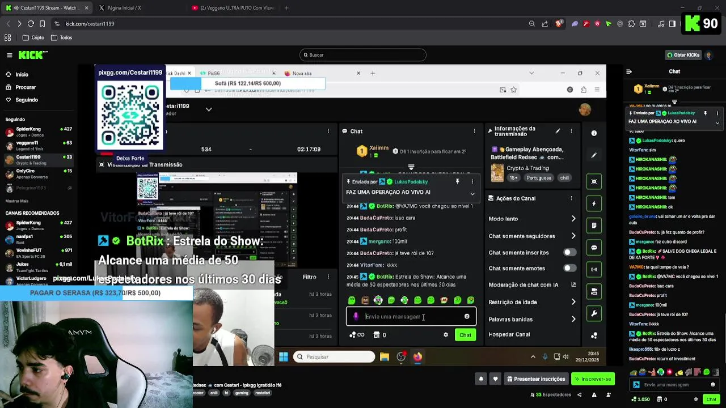Open emoji picker in right chat input
Screen dimensions: 726x408
[713, 385]
